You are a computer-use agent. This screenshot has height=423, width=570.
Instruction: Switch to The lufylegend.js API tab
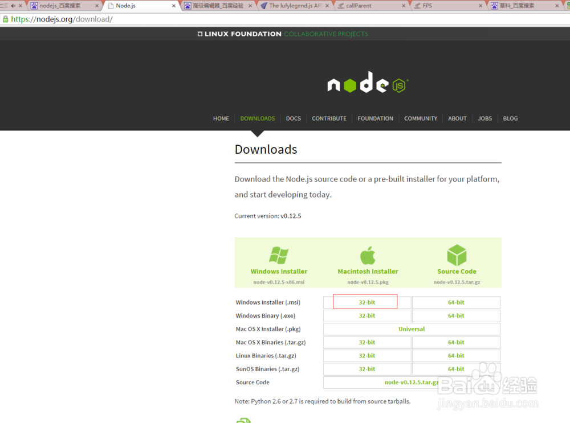point(295,6)
